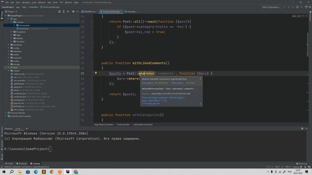Open the Refactor menu
The image size is (312, 175).
[x=42, y=2]
